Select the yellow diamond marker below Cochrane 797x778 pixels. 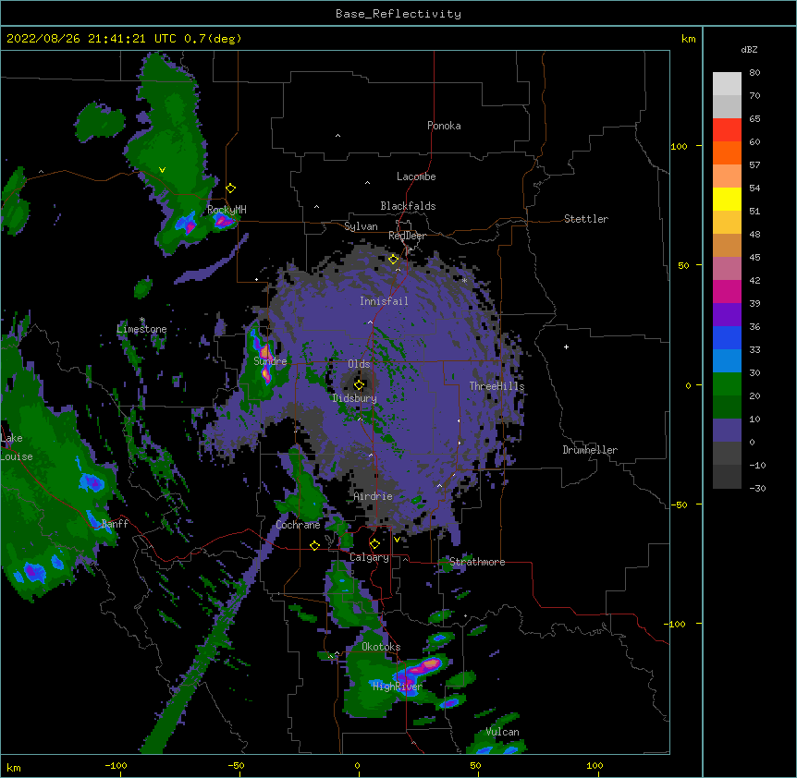click(314, 545)
